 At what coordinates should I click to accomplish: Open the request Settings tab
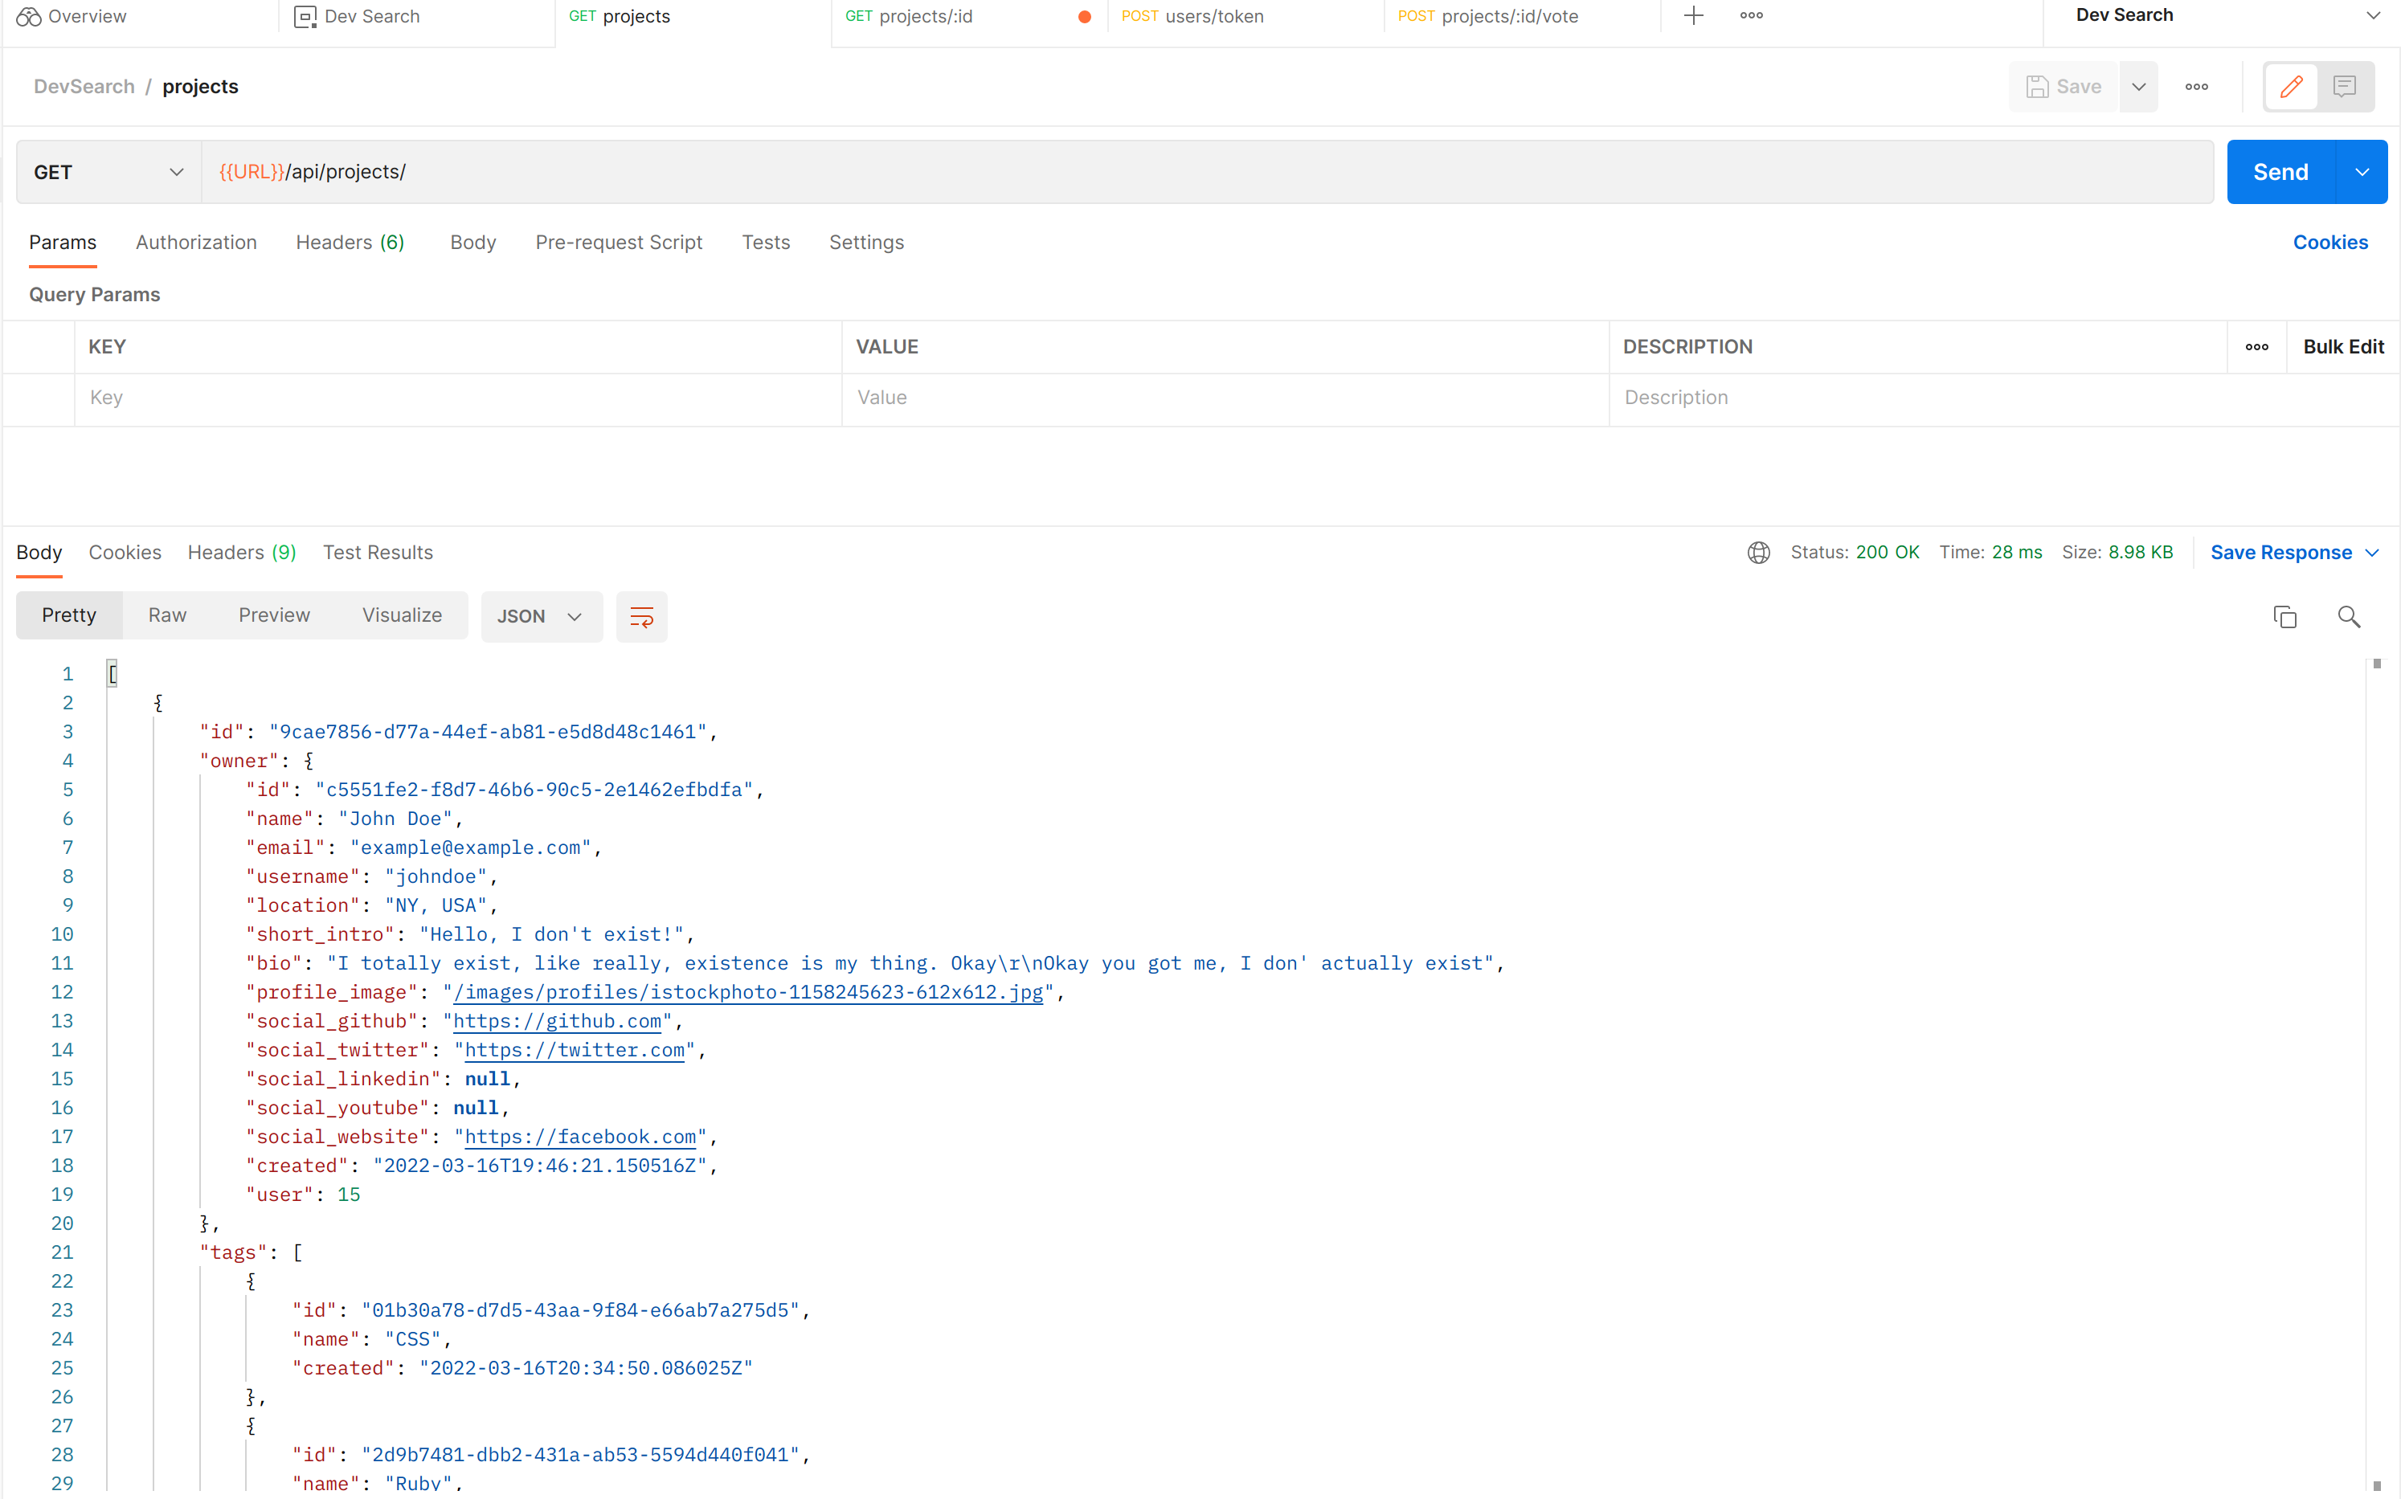(867, 242)
